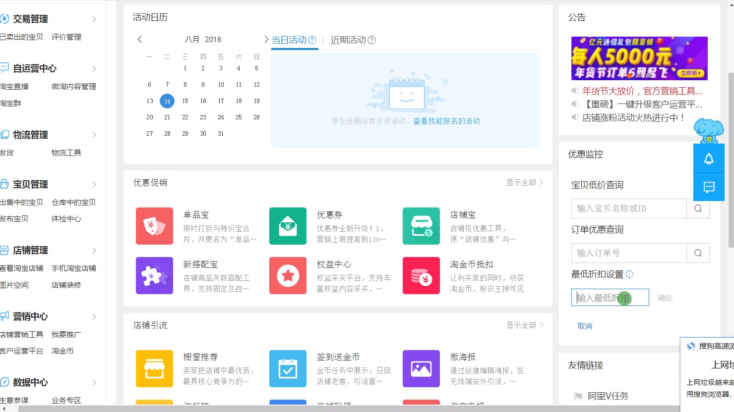Viewport: 734px width, 412px height.
Task: Show all 店铺引流 tools
Action: [x=525, y=325]
